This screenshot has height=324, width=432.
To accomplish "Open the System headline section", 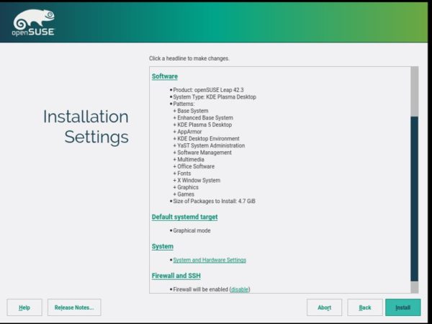I will pos(163,246).
